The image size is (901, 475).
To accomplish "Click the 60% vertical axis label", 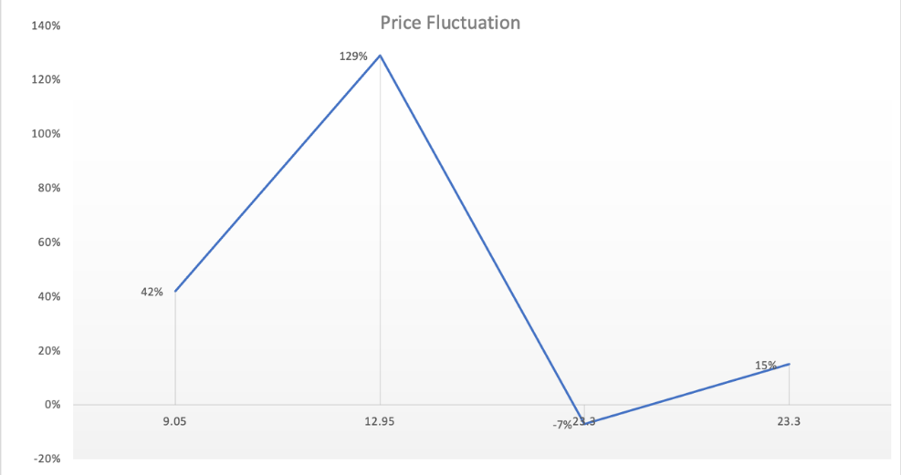I will click(x=49, y=243).
